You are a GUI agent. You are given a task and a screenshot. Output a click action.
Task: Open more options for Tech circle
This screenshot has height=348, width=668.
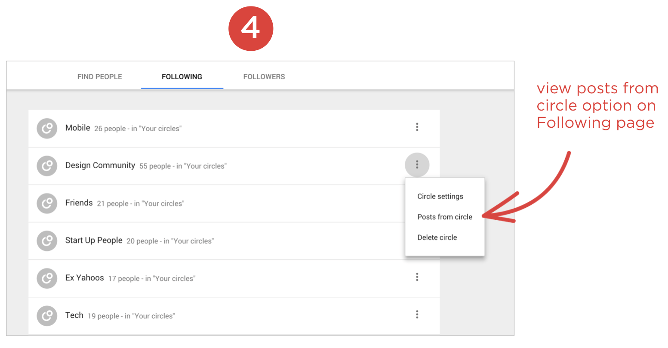click(417, 314)
